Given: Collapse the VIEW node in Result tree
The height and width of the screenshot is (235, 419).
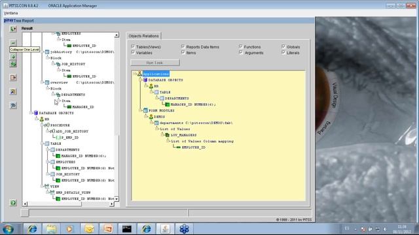Looking at the screenshot, I should (x=42, y=186).
